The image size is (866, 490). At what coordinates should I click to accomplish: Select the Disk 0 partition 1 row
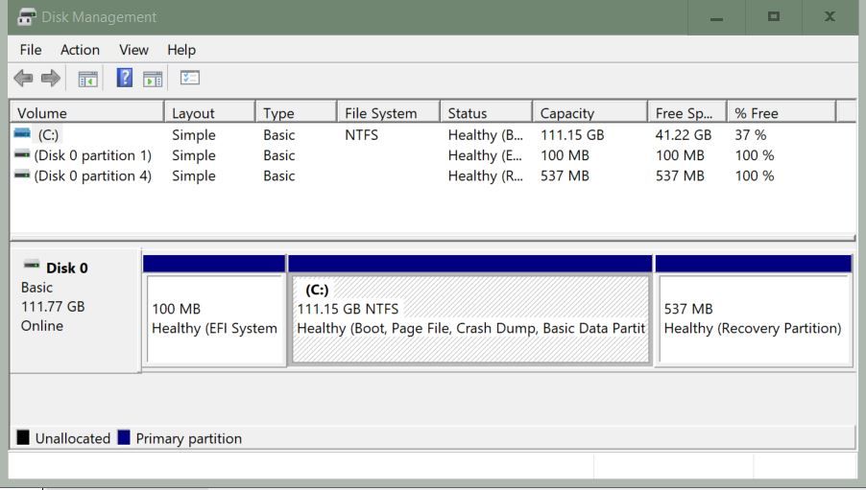click(92, 155)
